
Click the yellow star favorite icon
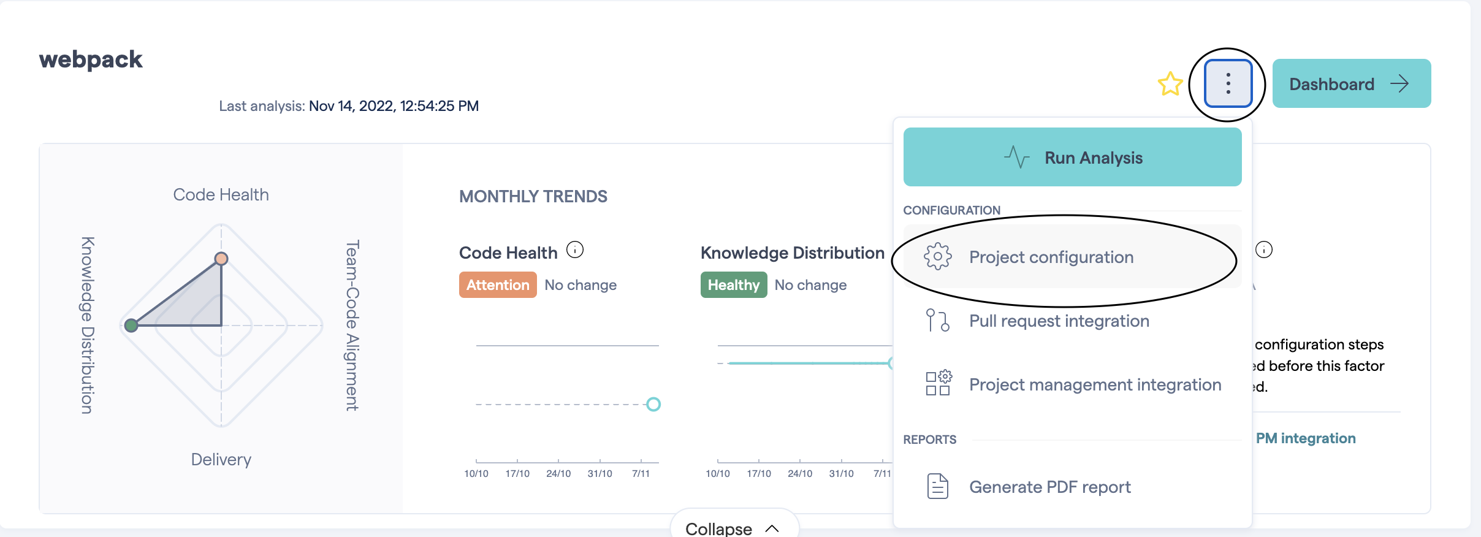(x=1170, y=84)
